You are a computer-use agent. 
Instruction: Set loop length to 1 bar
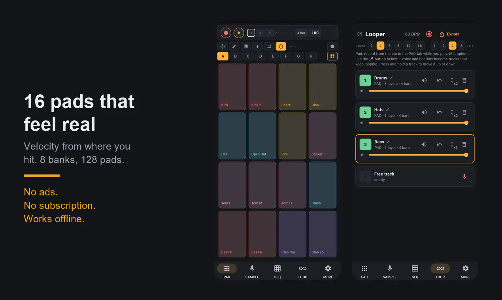[434, 45]
